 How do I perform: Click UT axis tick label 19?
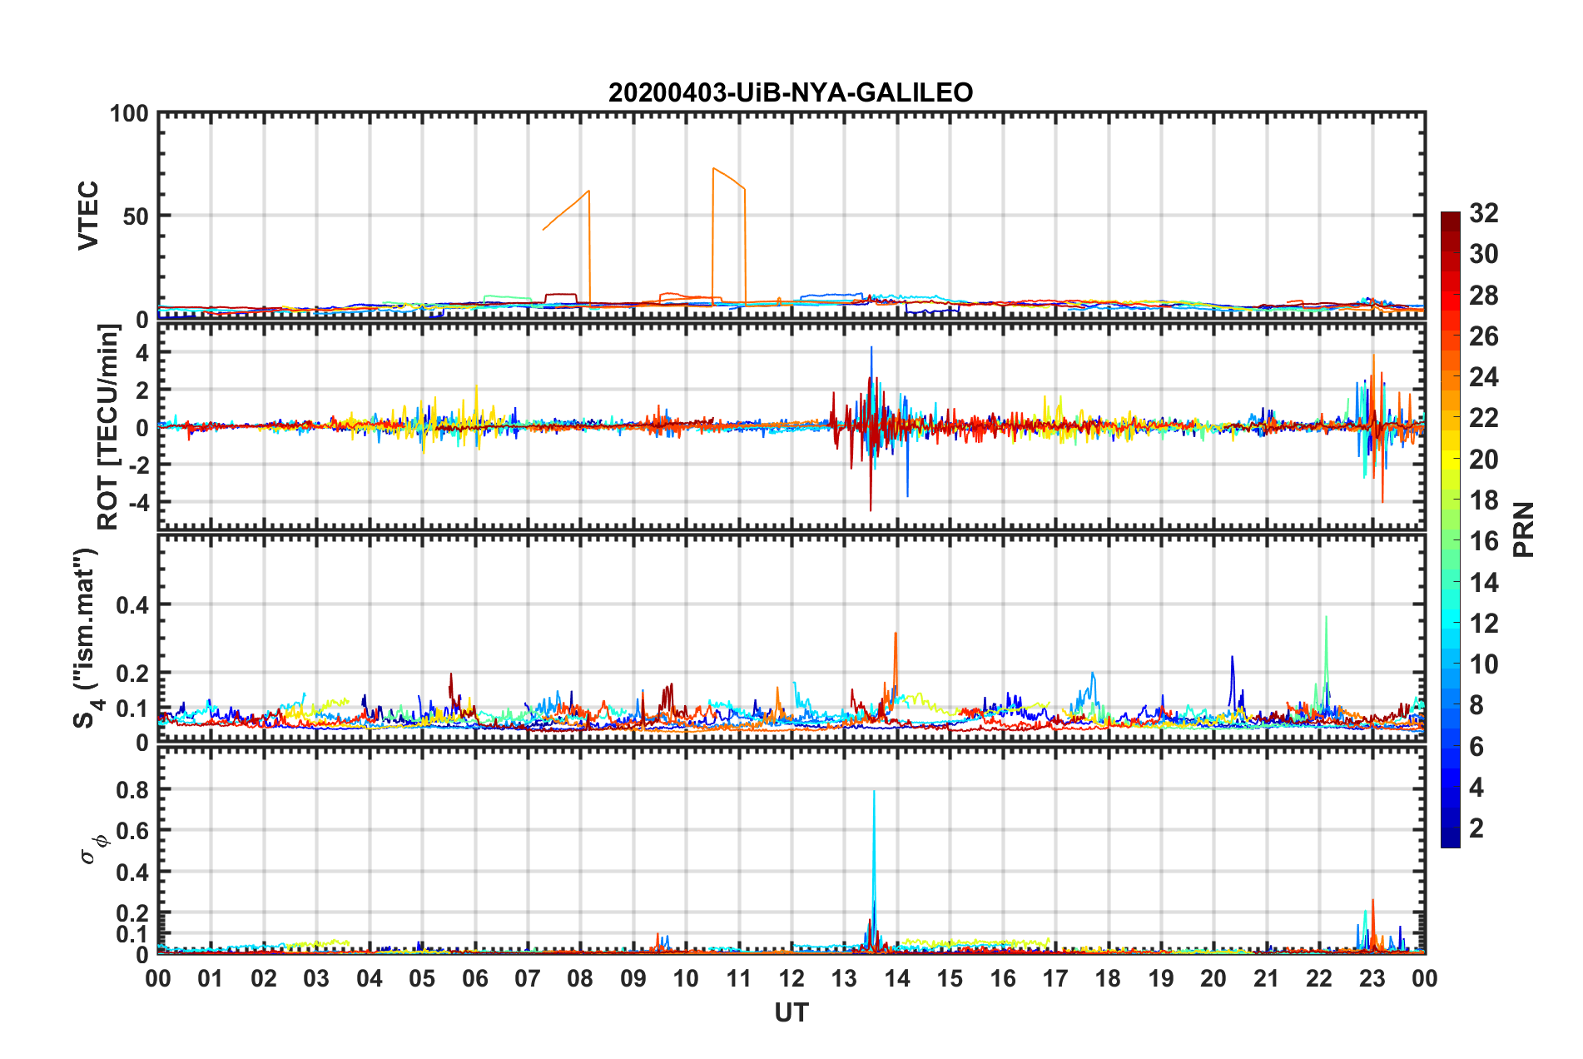[1161, 978]
